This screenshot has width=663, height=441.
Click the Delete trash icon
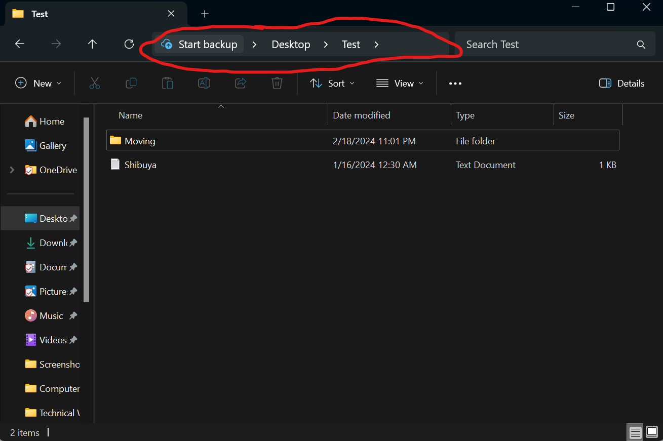click(x=277, y=83)
